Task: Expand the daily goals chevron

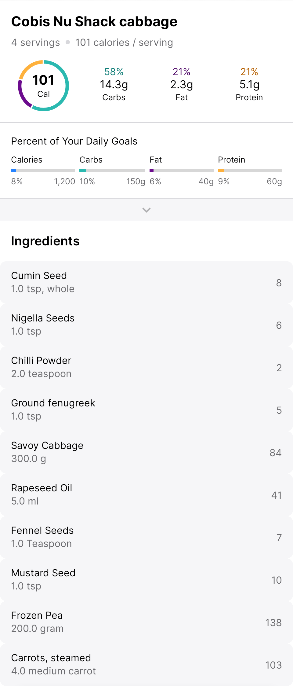Action: pos(146,210)
